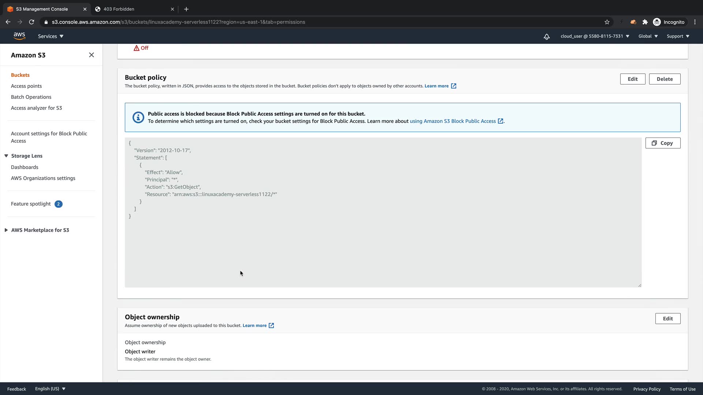Viewport: 703px width, 395px height.
Task: Open the notifications bell icon
Action: 546,36
